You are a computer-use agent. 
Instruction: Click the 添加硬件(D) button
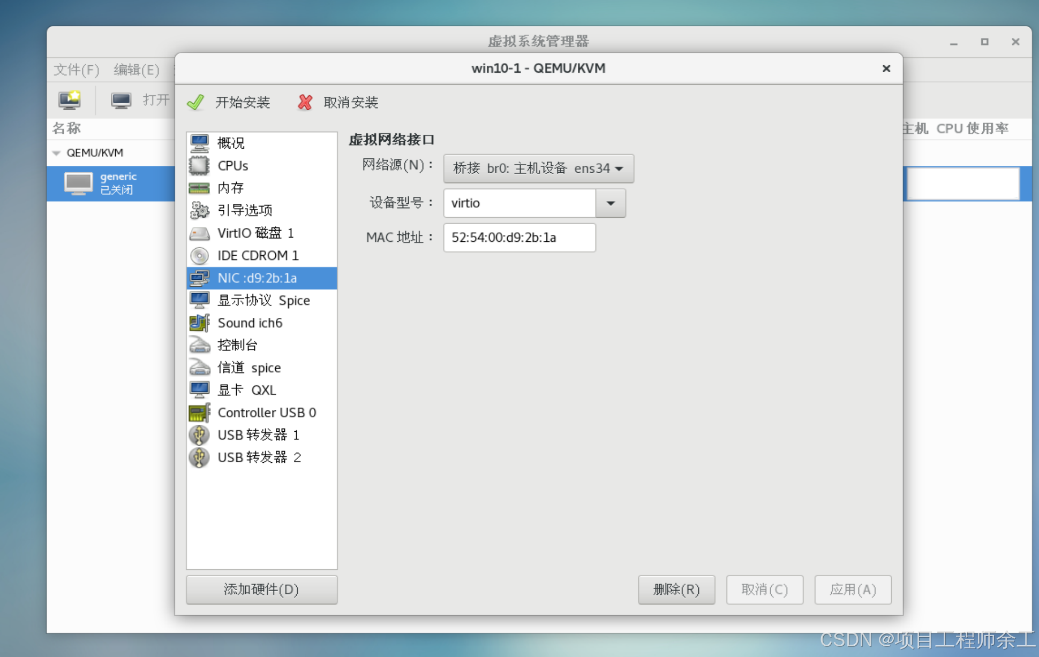(x=261, y=590)
